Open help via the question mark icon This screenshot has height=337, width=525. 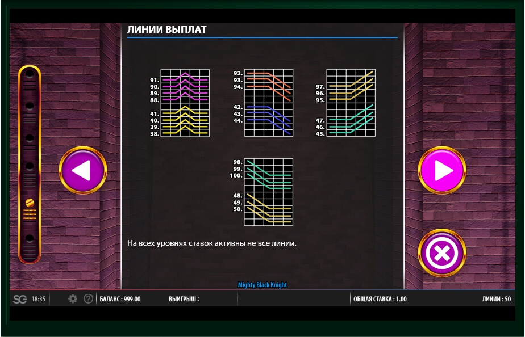[x=88, y=298]
